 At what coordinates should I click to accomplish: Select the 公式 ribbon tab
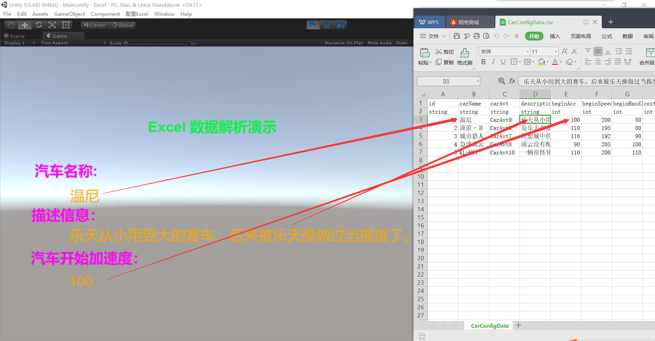click(x=607, y=36)
